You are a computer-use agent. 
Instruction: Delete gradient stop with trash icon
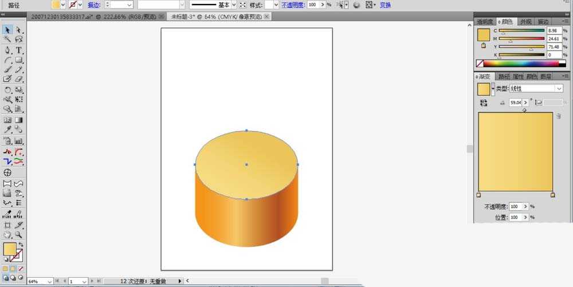[x=559, y=116]
